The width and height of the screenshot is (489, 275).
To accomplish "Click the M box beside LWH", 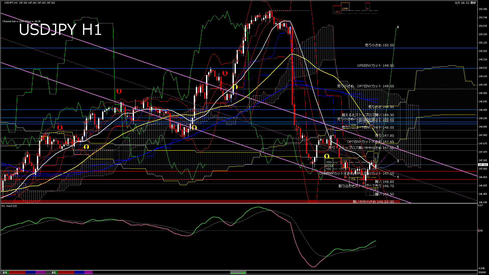I will tap(368, 7).
